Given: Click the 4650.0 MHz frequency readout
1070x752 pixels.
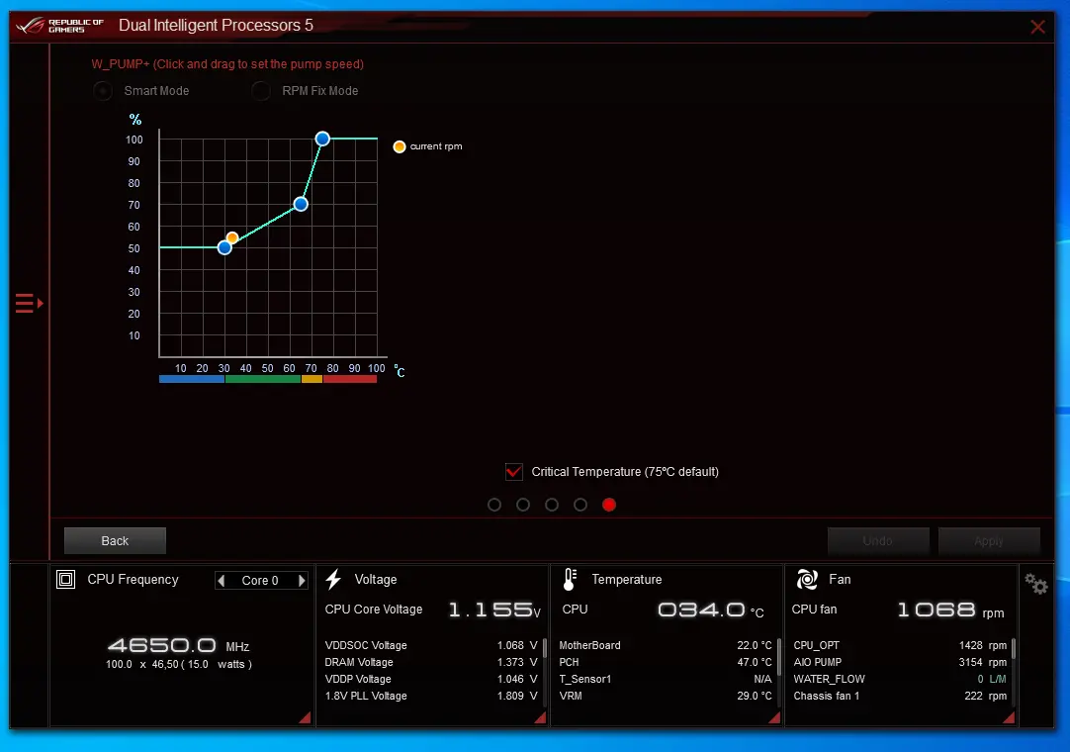Looking at the screenshot, I should coord(179,645).
